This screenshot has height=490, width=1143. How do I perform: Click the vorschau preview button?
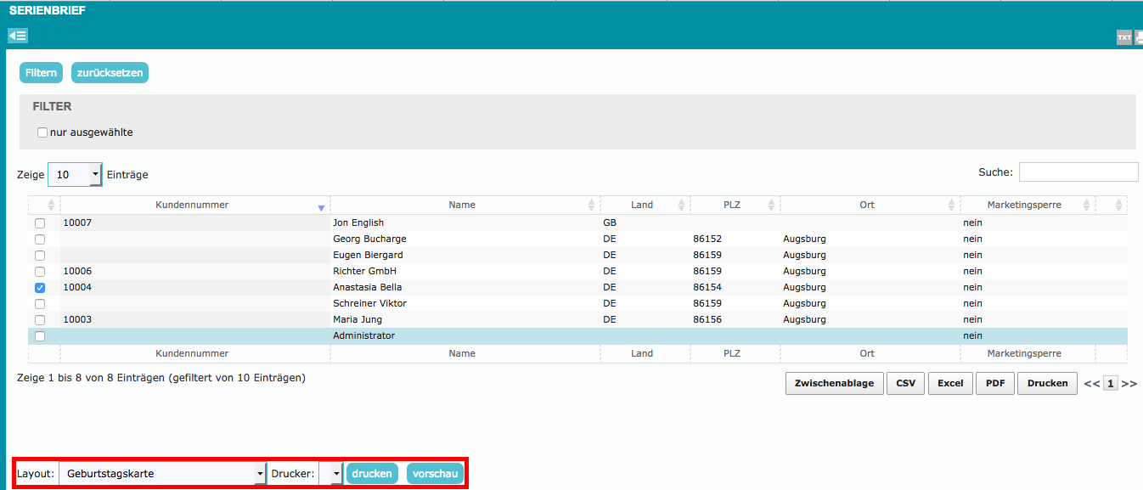click(x=435, y=474)
